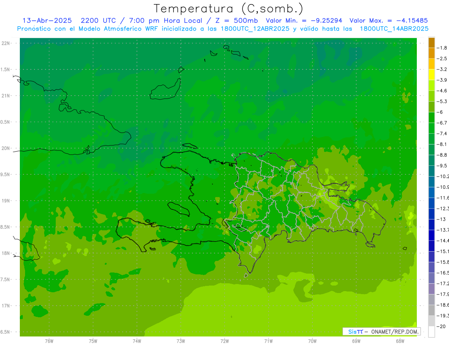
Task: Click the colorbar label "-11.6"
Action: (x=443, y=198)
